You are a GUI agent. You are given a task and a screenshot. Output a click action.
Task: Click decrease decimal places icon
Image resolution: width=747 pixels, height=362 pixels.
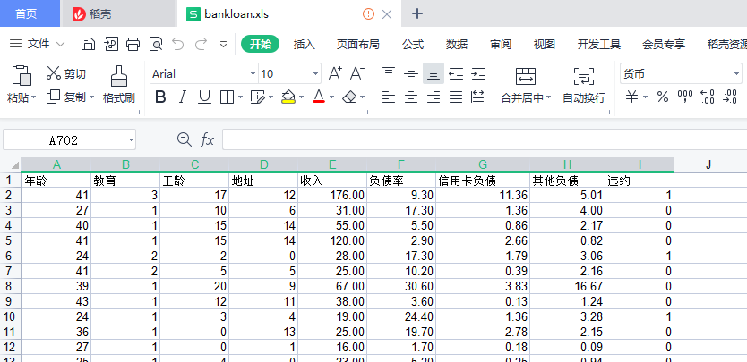(x=730, y=97)
